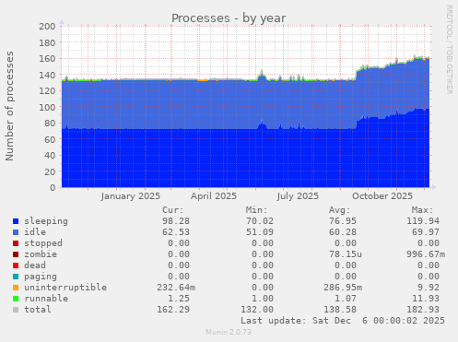
Task: Click runnable average value 1.07
Action: [x=346, y=299]
